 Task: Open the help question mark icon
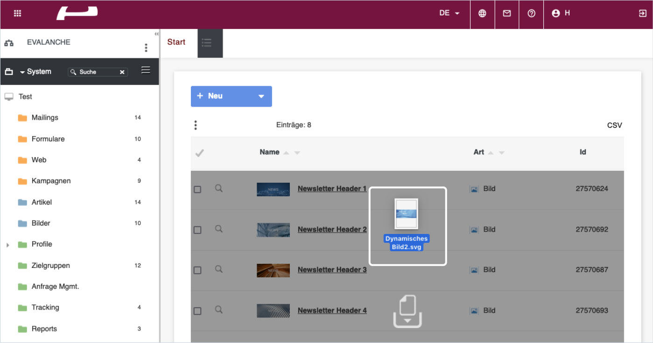click(531, 14)
